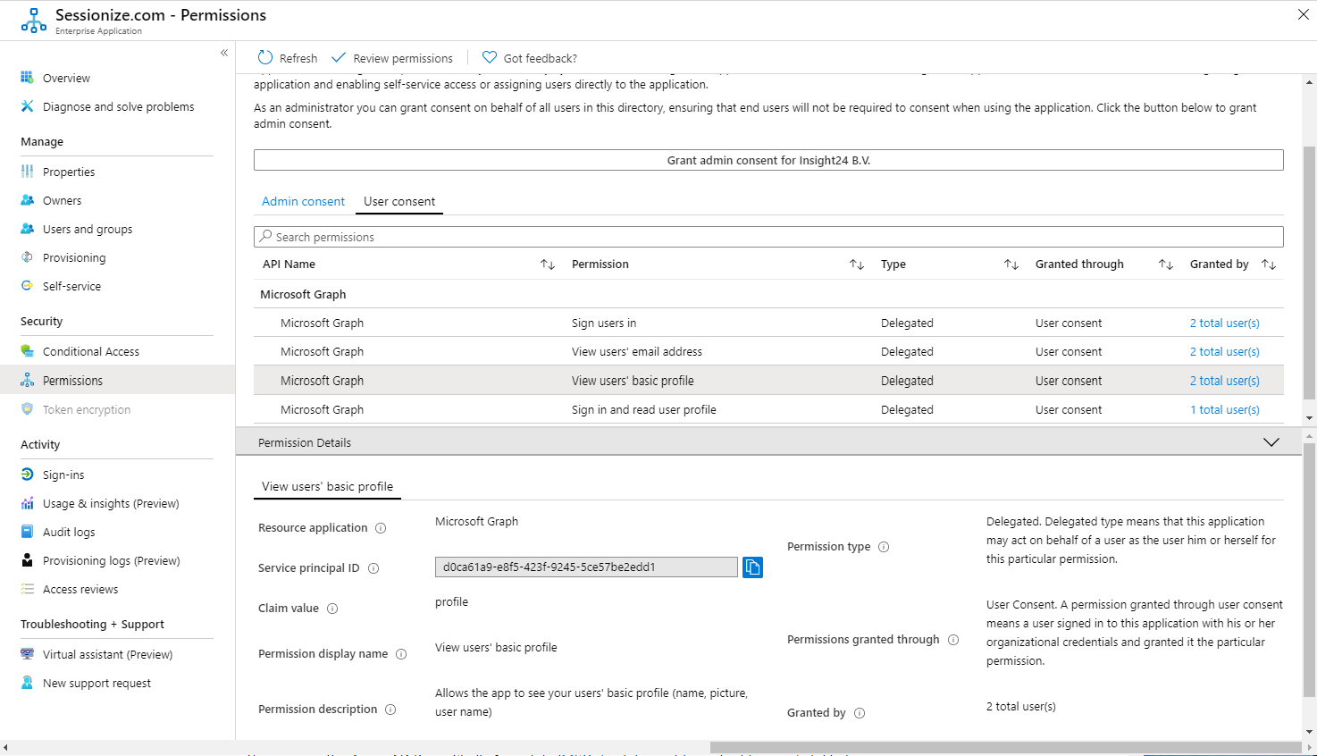Image resolution: width=1317 pixels, height=756 pixels.
Task: Click the Refresh icon in toolbar
Action: pyautogui.click(x=264, y=57)
